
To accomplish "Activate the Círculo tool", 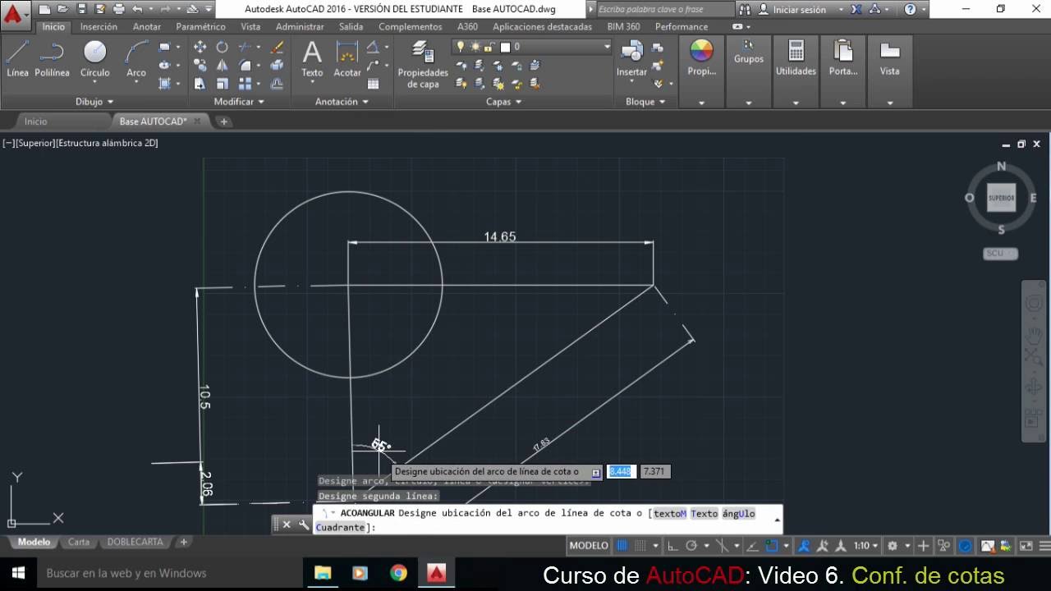I will [x=94, y=57].
